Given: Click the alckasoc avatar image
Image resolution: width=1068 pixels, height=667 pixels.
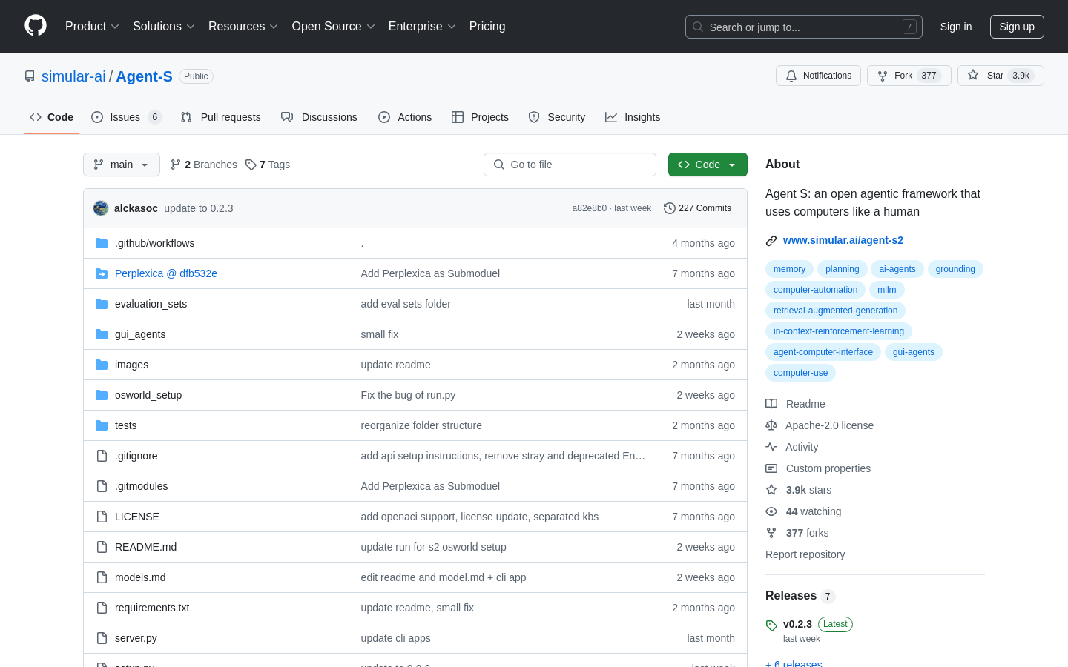Looking at the screenshot, I should (x=101, y=208).
